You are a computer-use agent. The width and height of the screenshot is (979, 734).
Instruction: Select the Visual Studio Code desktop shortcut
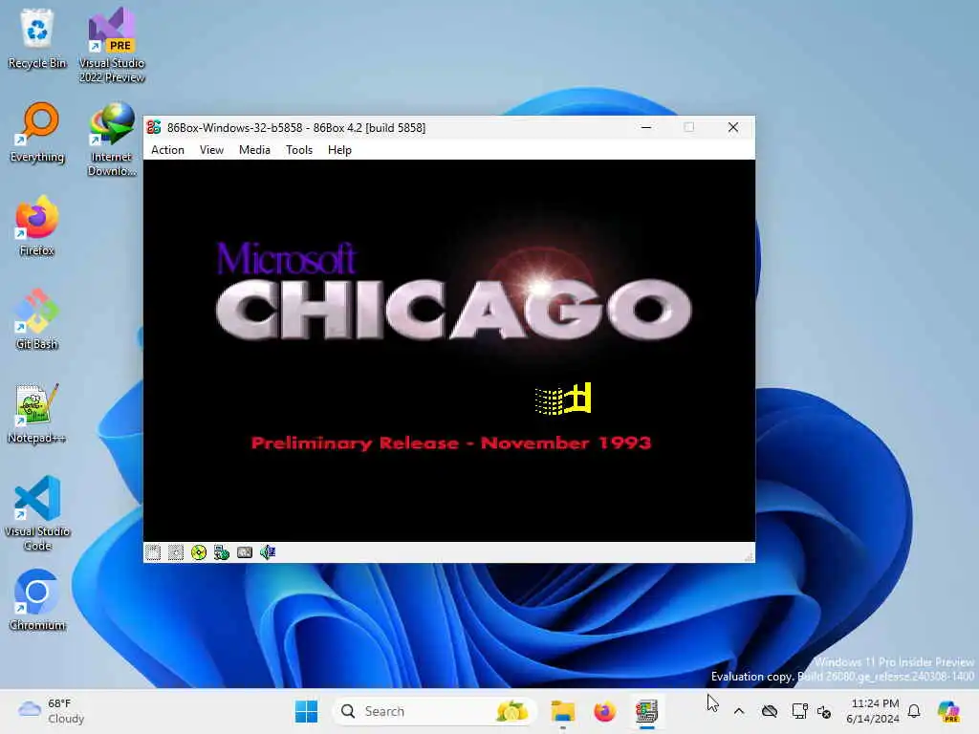[37, 513]
